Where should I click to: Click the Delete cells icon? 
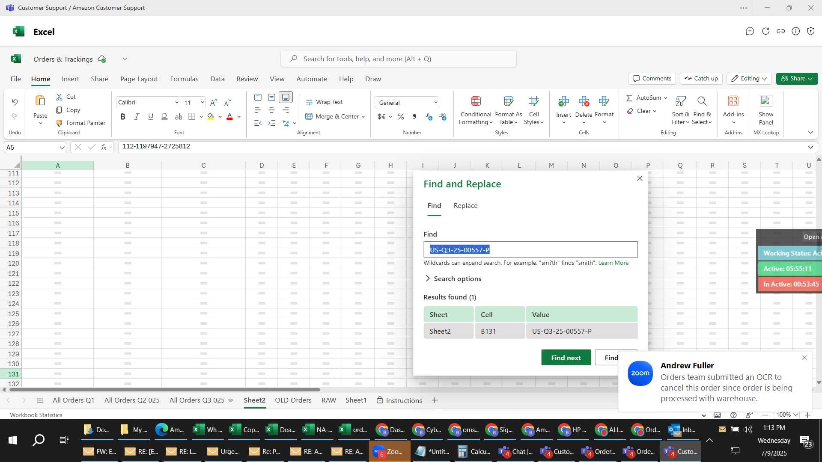584,101
